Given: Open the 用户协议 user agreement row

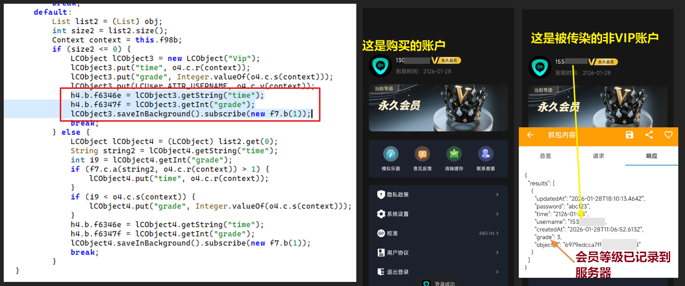Looking at the screenshot, I should click(x=438, y=253).
